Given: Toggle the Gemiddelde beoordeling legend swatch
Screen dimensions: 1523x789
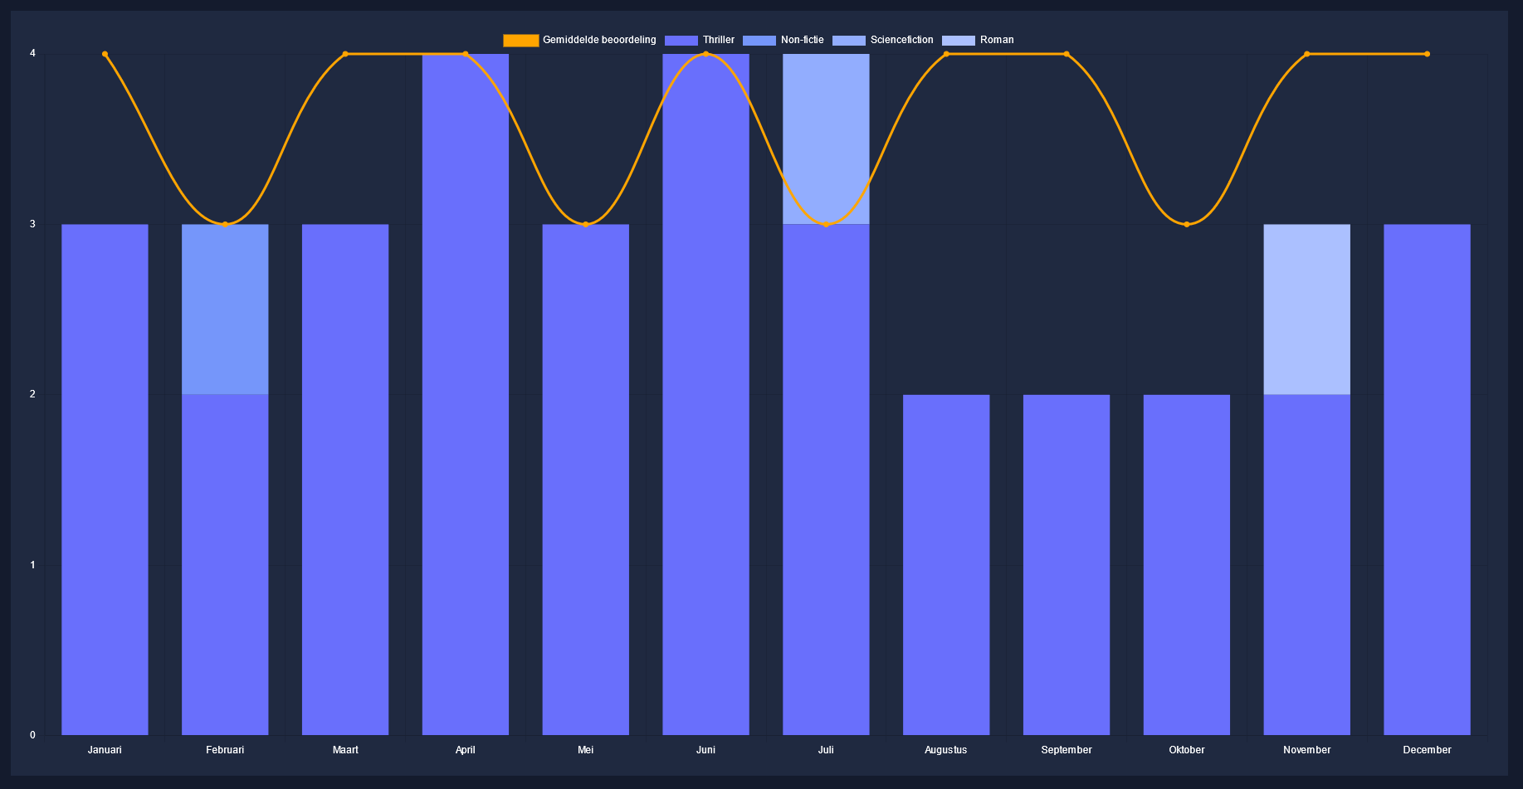Looking at the screenshot, I should tap(520, 40).
